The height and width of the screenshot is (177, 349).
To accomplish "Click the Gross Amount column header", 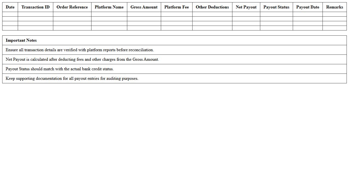I will [144, 7].
